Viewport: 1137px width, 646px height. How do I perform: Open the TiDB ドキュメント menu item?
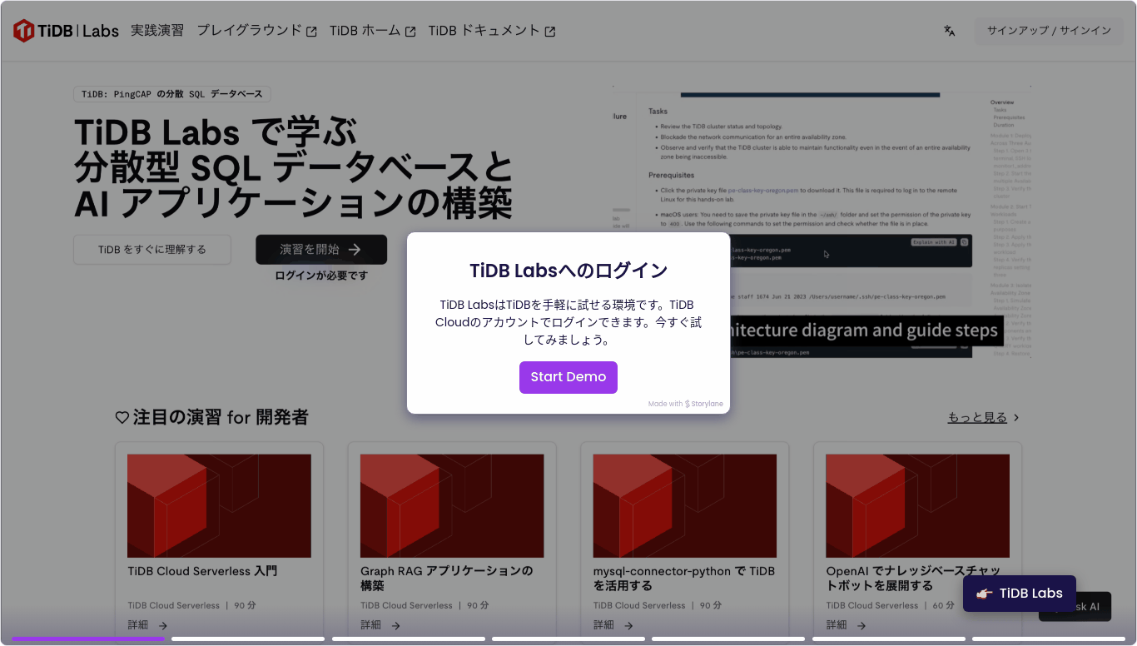(483, 30)
